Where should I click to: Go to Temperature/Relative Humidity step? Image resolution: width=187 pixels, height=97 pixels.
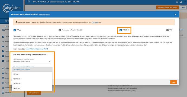(x=71, y=30)
